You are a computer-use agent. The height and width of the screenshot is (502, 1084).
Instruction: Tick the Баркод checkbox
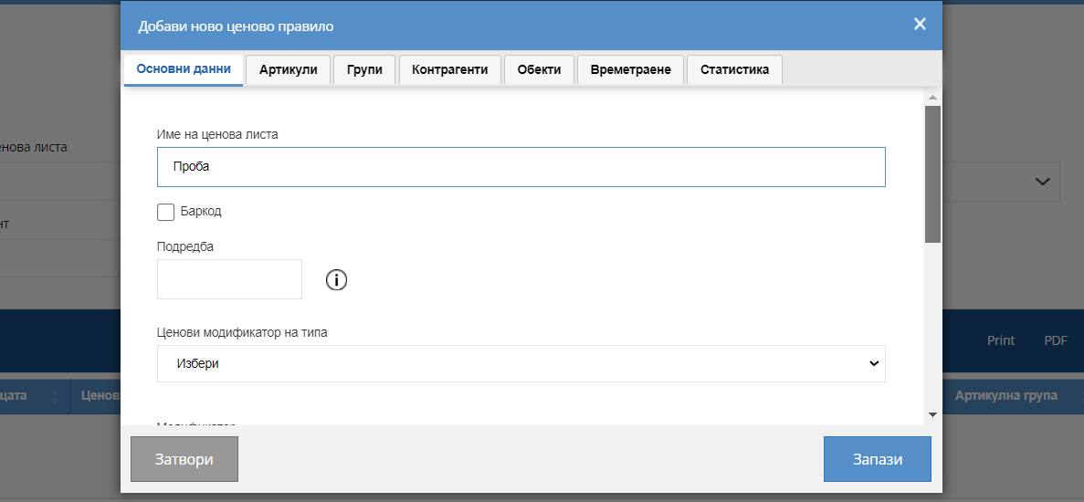point(166,212)
